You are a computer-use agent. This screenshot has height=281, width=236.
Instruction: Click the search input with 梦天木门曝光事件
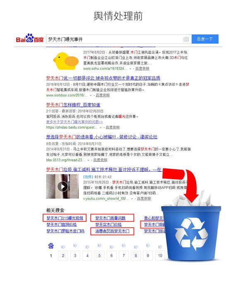pos(115,39)
